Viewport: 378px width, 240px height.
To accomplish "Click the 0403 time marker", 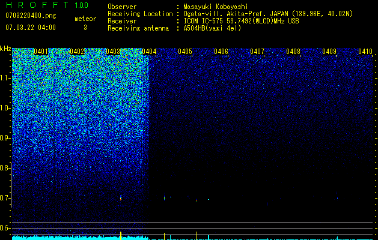I will click(x=113, y=52).
